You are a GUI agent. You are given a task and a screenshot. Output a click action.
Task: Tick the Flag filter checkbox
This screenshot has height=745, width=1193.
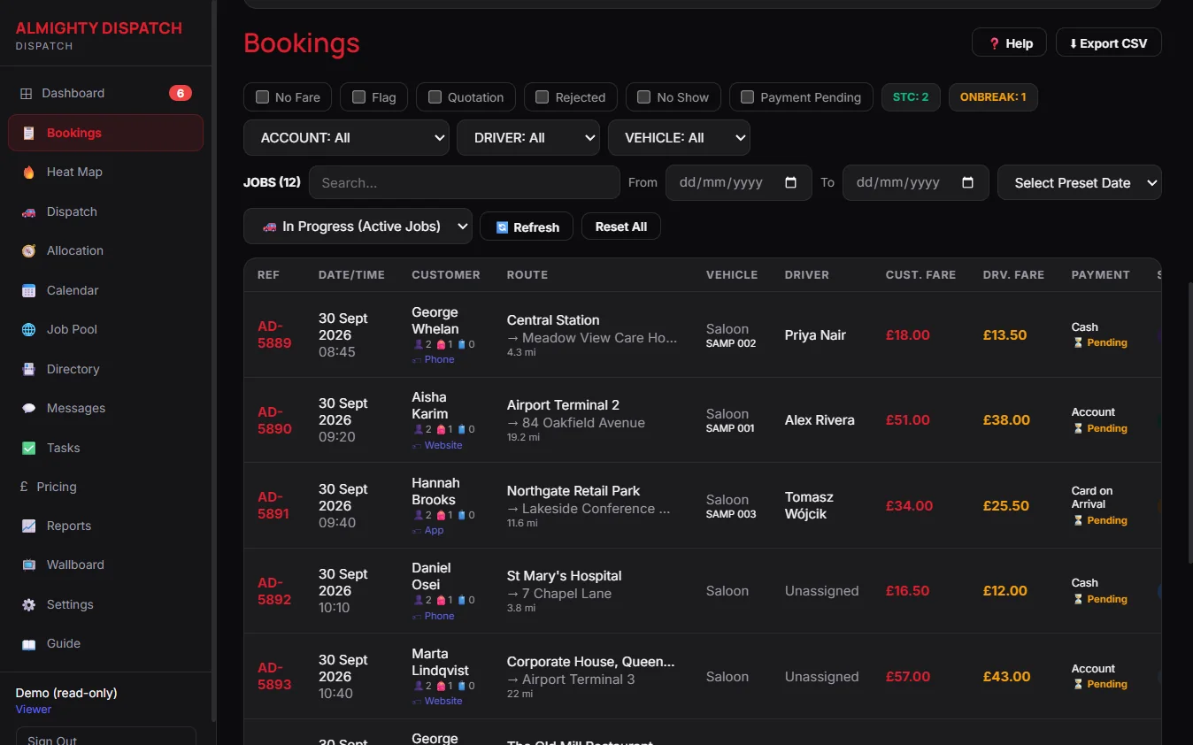pos(358,97)
